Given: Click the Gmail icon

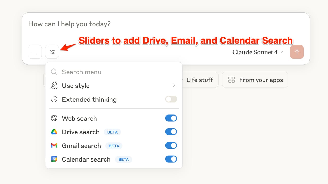Looking at the screenshot, I should [54, 146].
